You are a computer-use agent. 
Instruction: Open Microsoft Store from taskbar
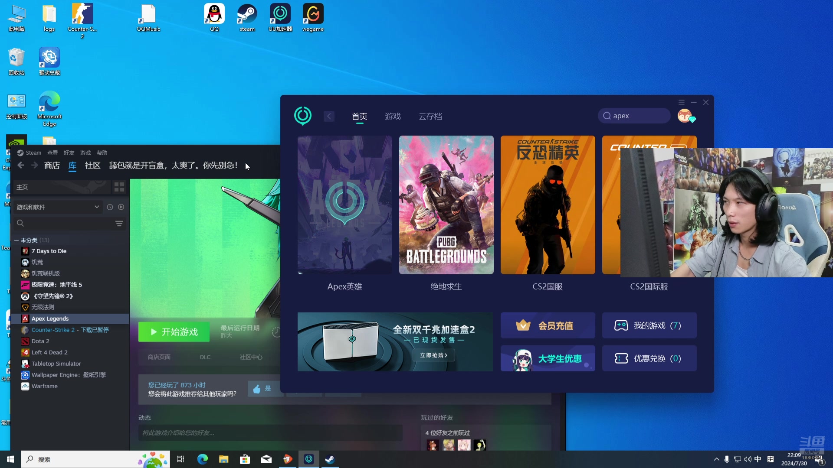(245, 459)
